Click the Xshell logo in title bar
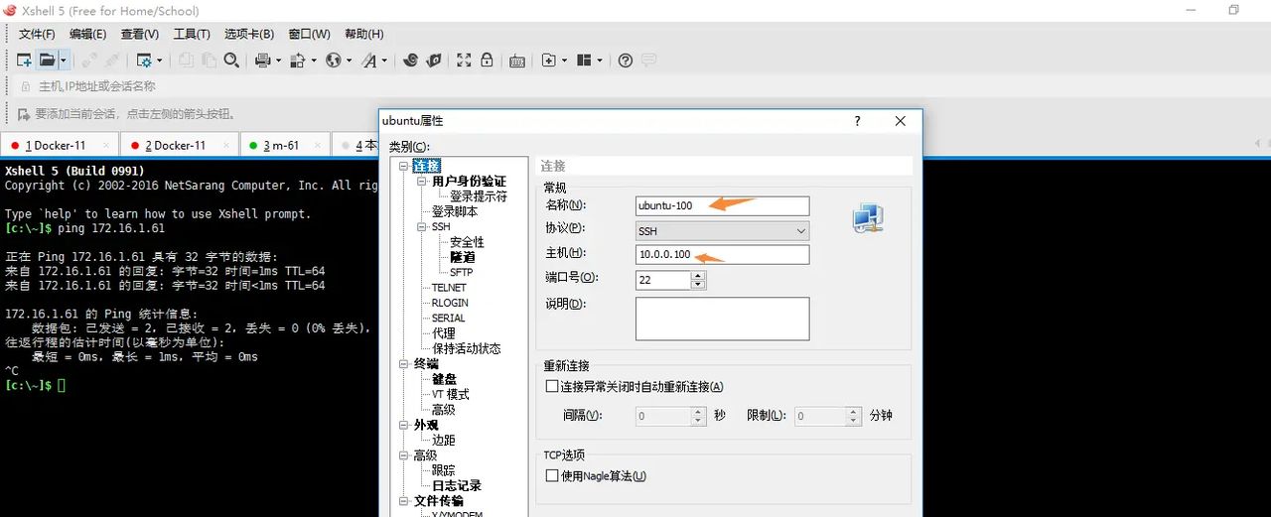The height and width of the screenshot is (517, 1271). pos(10,11)
